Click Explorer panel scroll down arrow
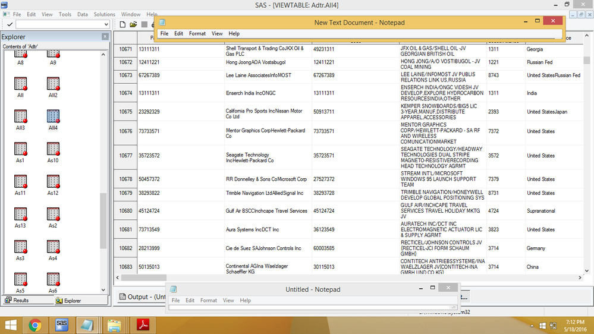Image resolution: width=594 pixels, height=334 pixels. click(x=103, y=290)
